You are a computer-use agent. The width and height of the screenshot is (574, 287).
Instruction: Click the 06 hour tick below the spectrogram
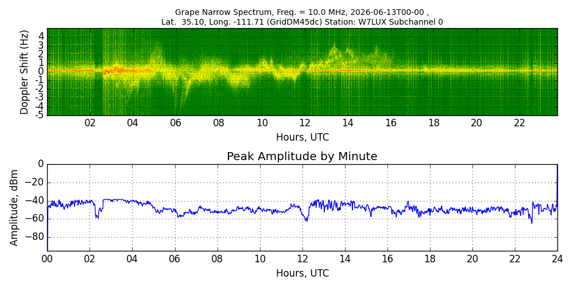(x=176, y=123)
